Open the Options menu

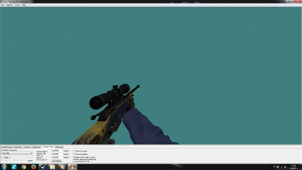[x=9, y=5]
